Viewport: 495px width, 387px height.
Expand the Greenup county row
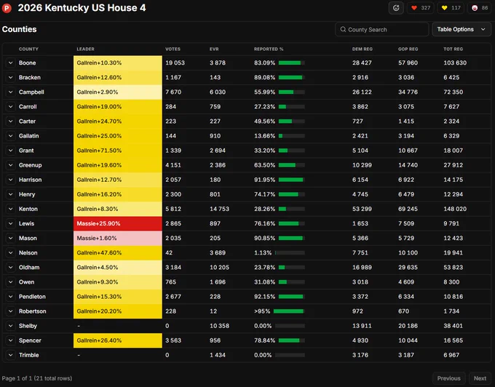click(x=10, y=165)
